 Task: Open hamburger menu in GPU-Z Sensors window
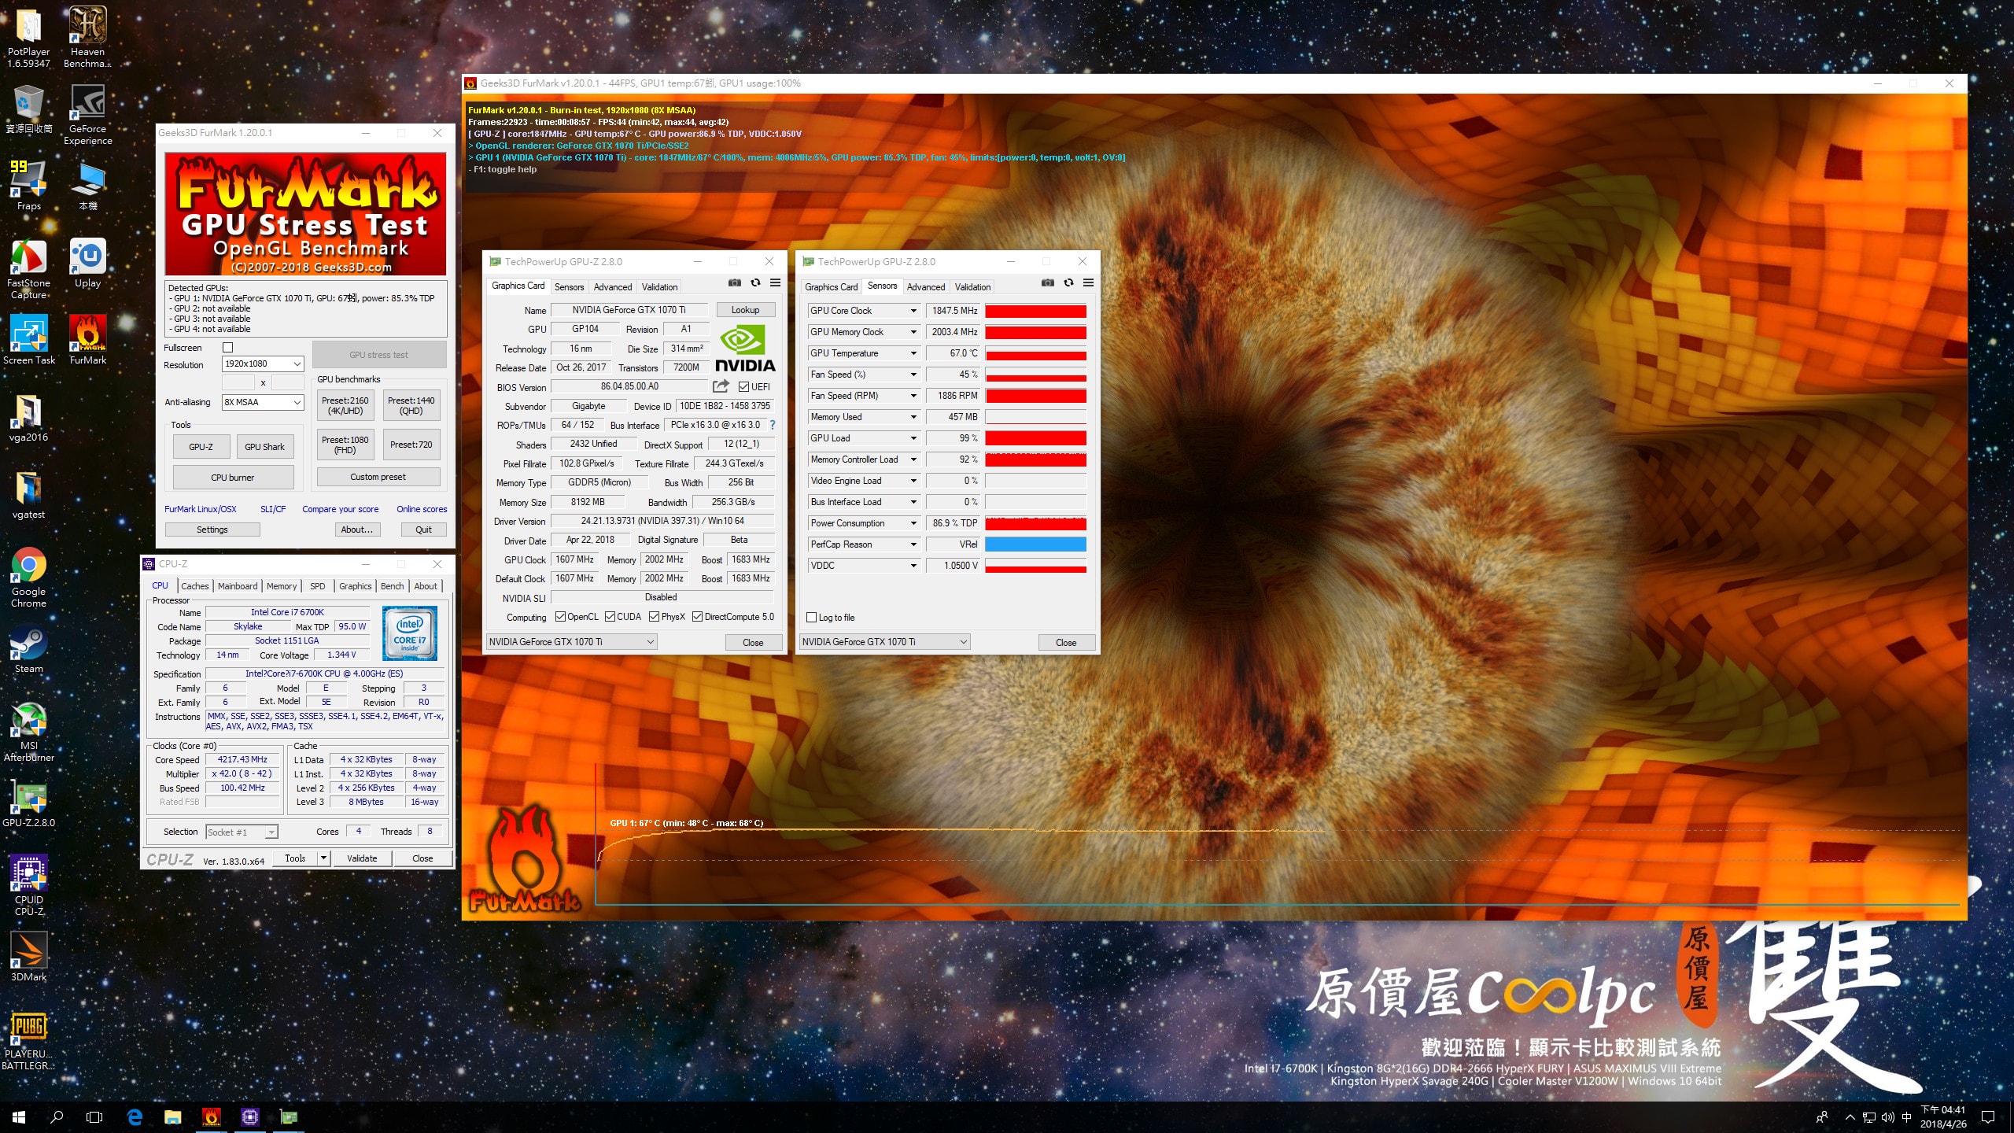(1088, 283)
